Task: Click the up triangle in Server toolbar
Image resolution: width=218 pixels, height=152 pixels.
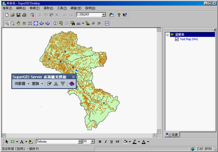Action: point(56,84)
